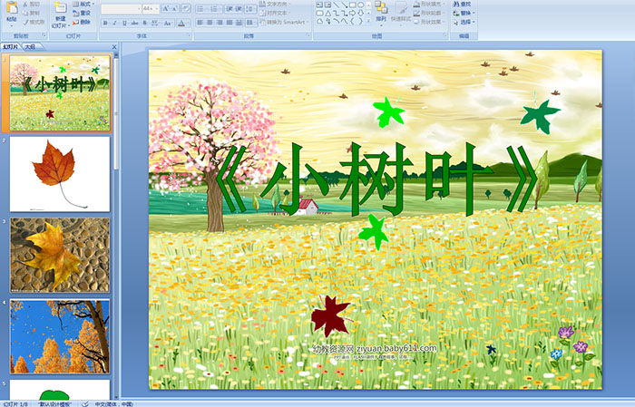Toggle italic formatting
This screenshot has width=635, height=407.
point(114,23)
